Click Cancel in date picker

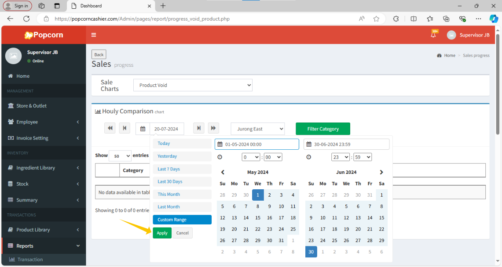point(183,233)
